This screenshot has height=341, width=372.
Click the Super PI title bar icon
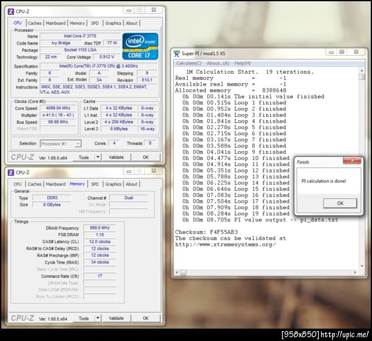pyautogui.click(x=176, y=53)
